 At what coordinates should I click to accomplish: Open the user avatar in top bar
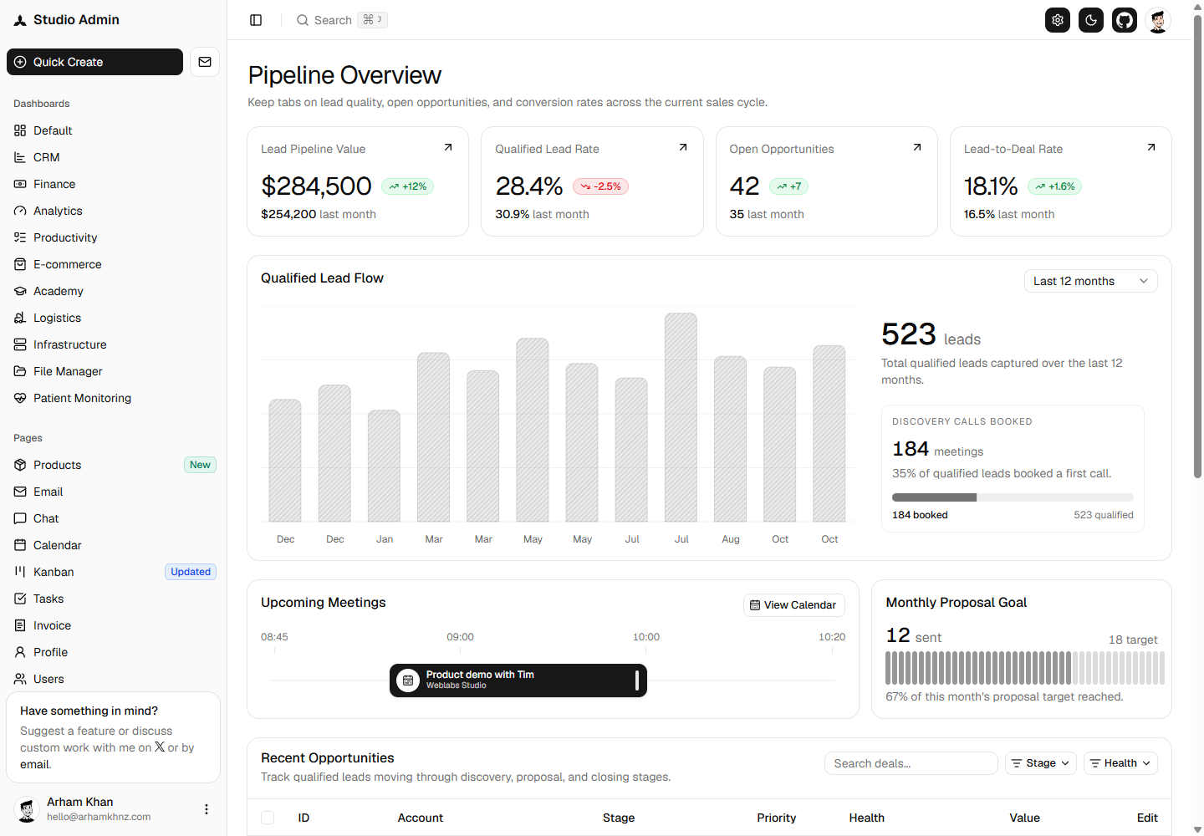click(1158, 20)
